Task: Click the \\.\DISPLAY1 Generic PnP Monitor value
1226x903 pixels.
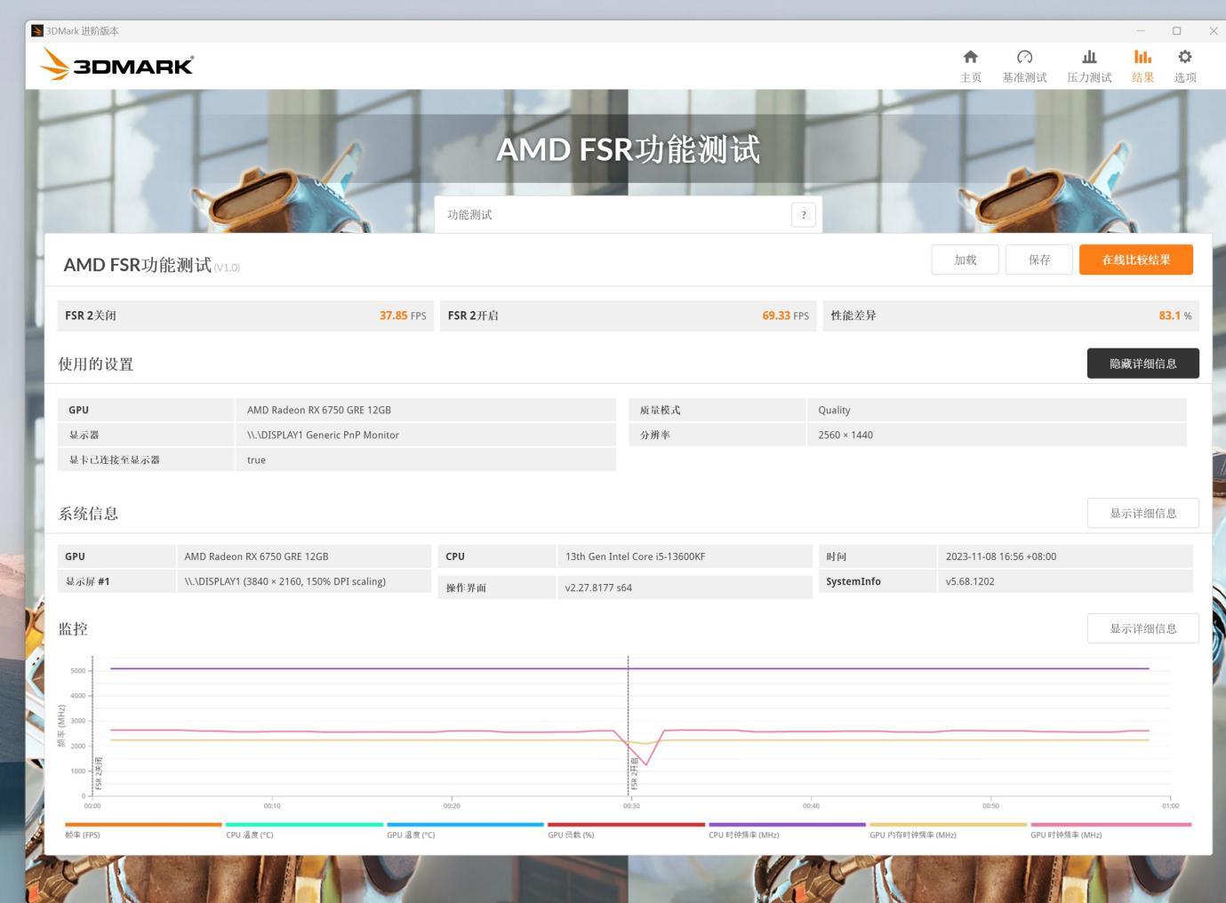Action: click(323, 435)
